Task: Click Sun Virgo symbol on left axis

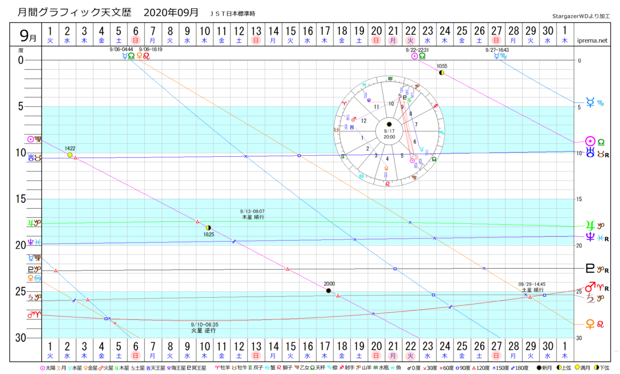Action: coord(34,139)
